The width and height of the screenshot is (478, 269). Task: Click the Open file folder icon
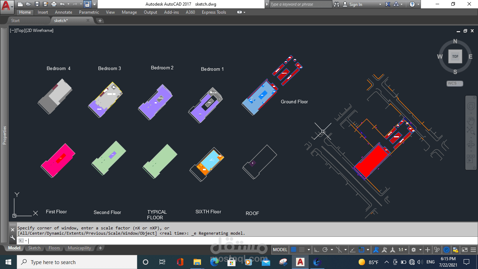coord(29,4)
